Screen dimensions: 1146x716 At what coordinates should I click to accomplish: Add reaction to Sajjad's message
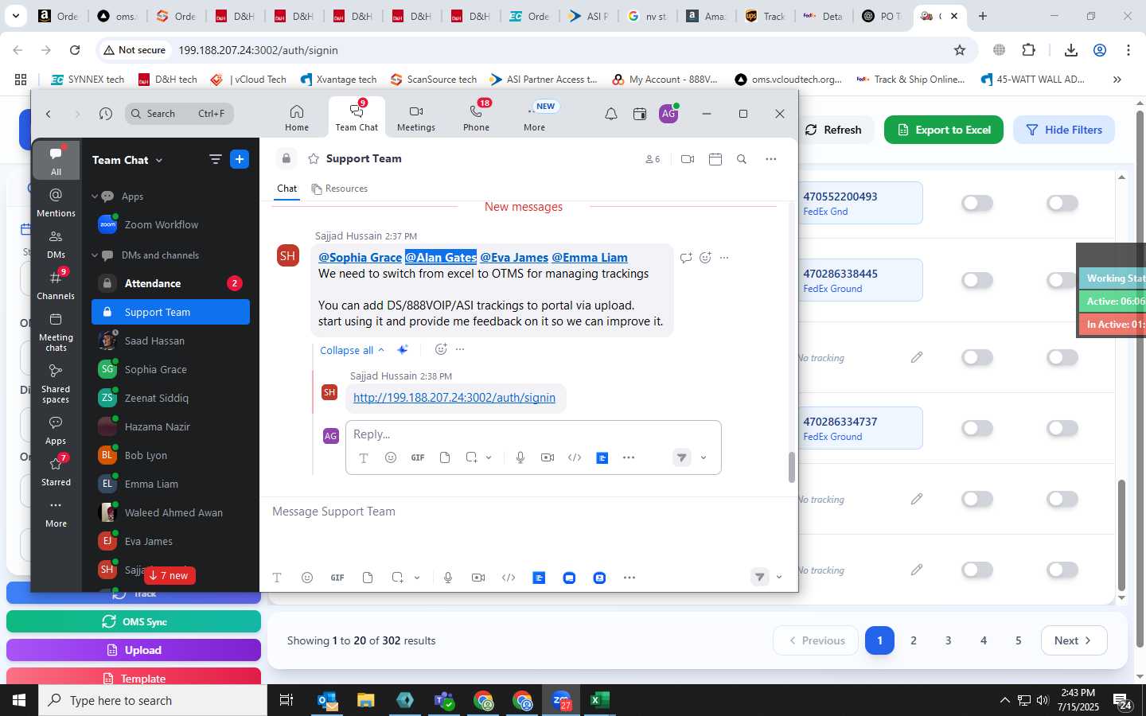click(x=705, y=258)
